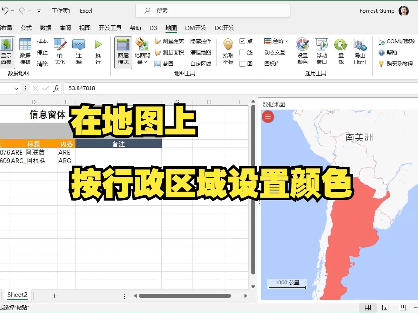Toggle the 圆 checkbox
418x313 pixels.
point(242,63)
